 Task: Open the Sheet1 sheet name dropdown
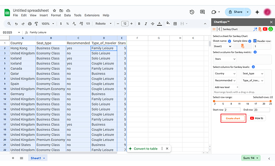tap(223, 46)
